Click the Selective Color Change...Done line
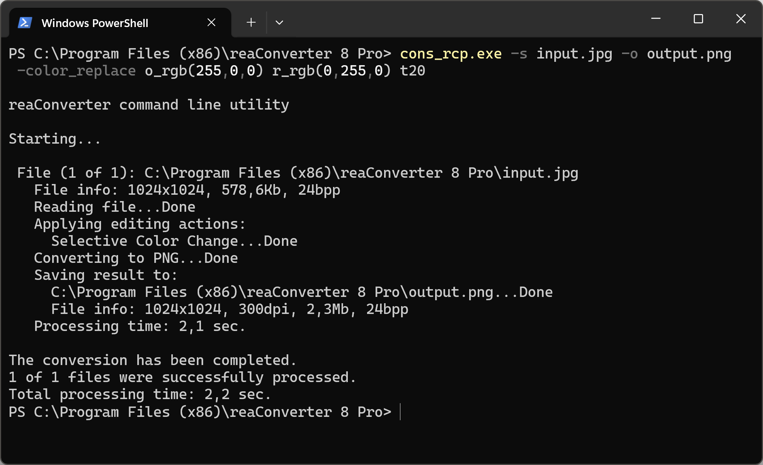Viewport: 763px width, 465px height. [174, 241]
